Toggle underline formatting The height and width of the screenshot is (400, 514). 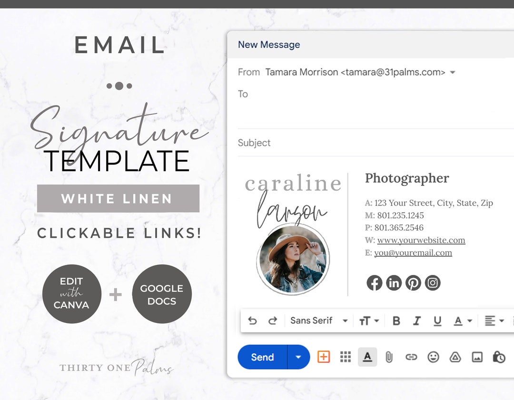(x=437, y=321)
